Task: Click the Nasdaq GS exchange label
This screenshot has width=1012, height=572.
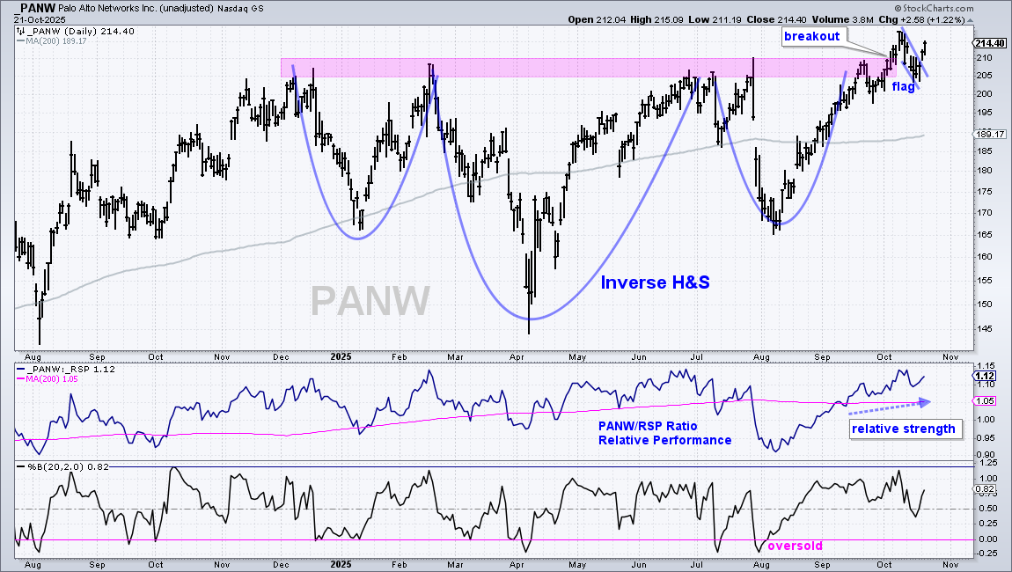Action: (x=242, y=9)
